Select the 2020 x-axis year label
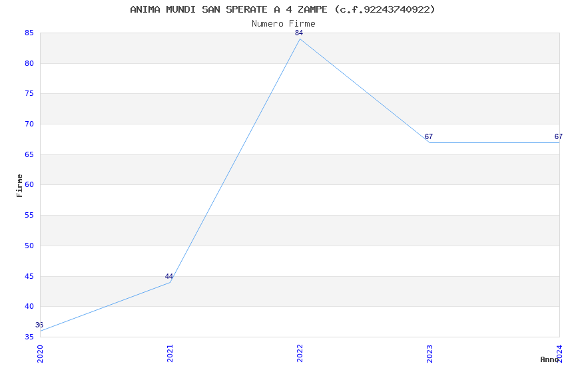 click(40, 353)
